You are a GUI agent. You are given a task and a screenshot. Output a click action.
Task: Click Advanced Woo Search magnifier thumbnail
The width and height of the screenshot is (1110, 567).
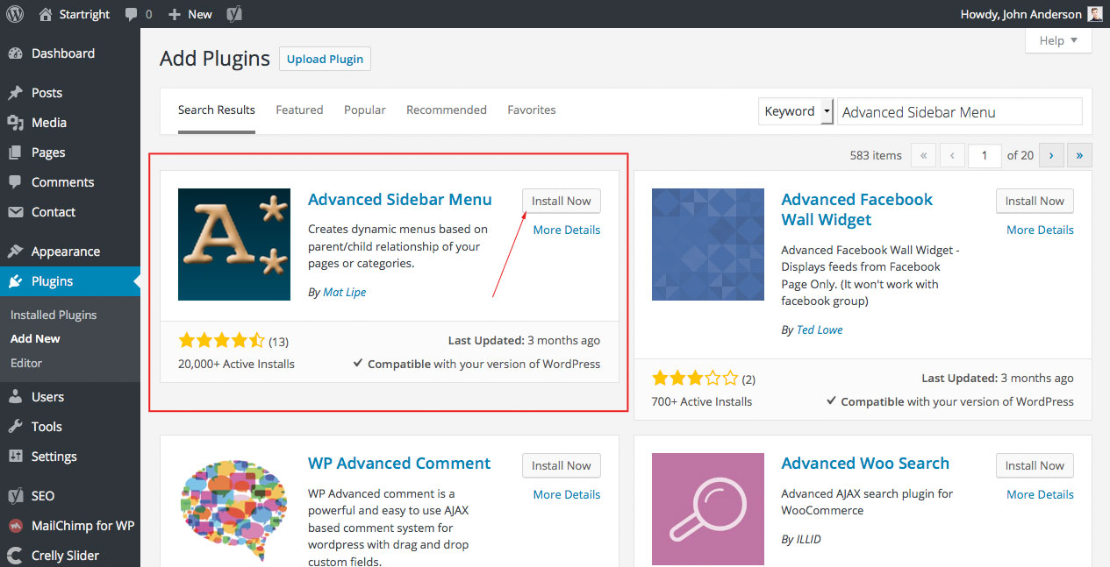pos(708,509)
